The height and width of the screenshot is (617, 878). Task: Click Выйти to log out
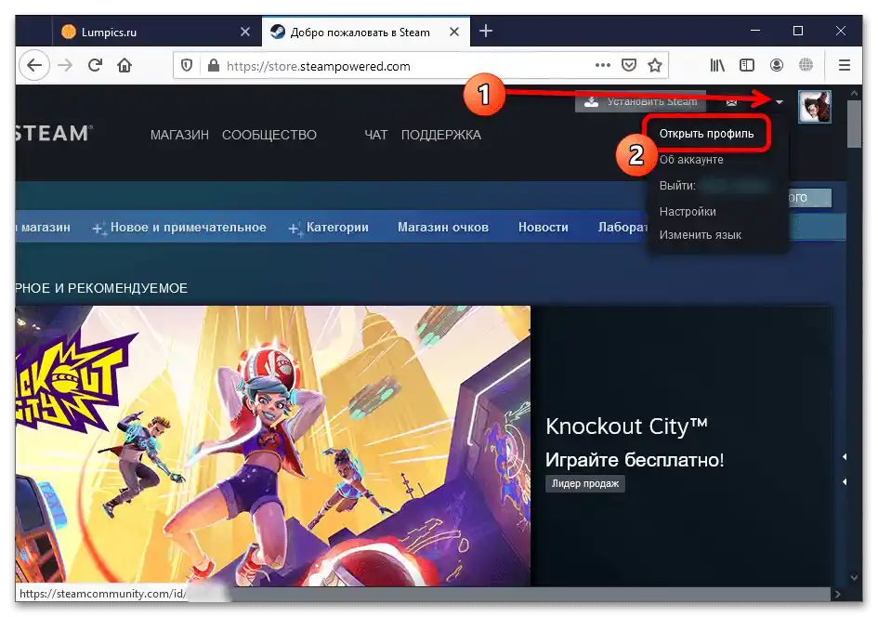[677, 185]
